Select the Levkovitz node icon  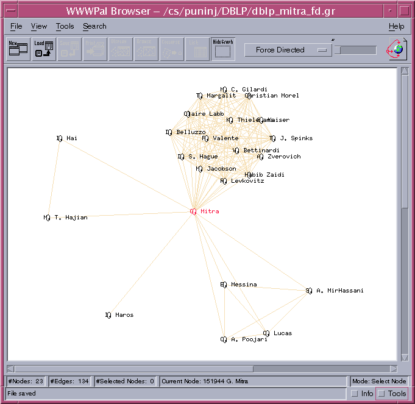point(224,181)
